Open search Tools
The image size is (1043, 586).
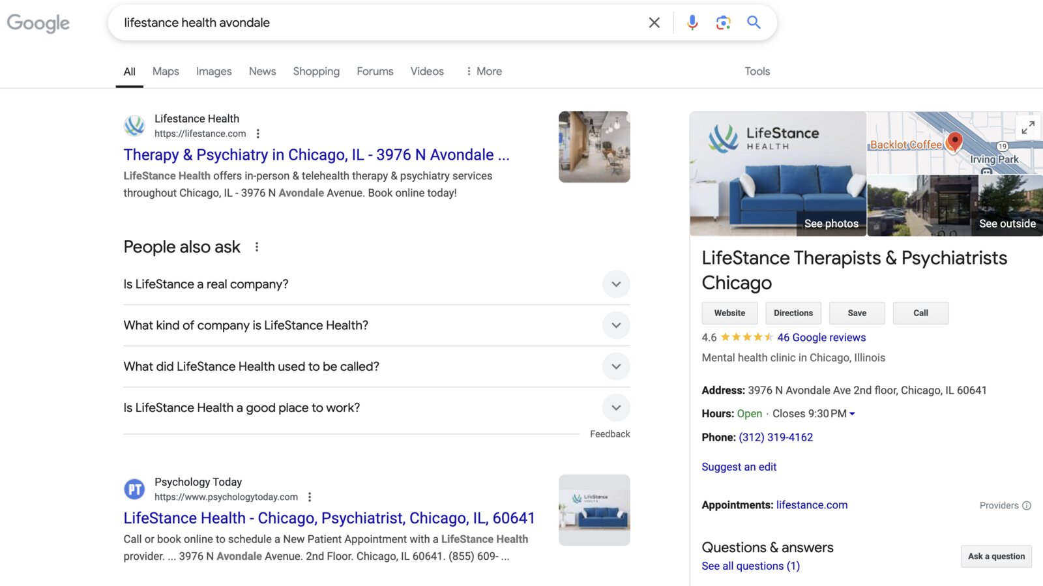757,72
